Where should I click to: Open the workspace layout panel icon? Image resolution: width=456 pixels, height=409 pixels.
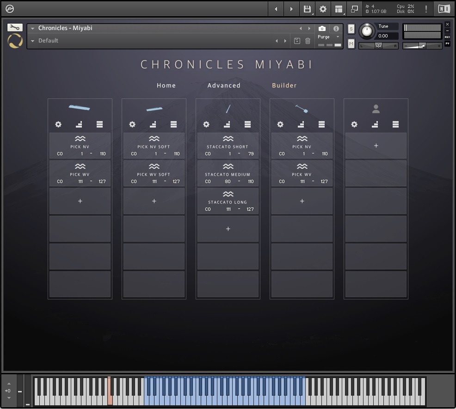point(339,9)
